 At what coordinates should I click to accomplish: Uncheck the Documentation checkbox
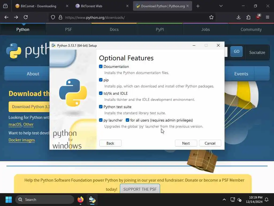click(x=101, y=67)
